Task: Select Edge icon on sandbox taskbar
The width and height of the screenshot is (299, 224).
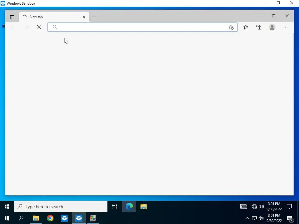Action: tap(129, 206)
